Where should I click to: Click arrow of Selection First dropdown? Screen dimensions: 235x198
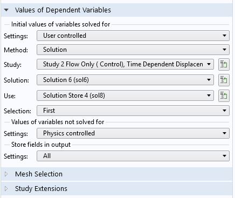224,111
